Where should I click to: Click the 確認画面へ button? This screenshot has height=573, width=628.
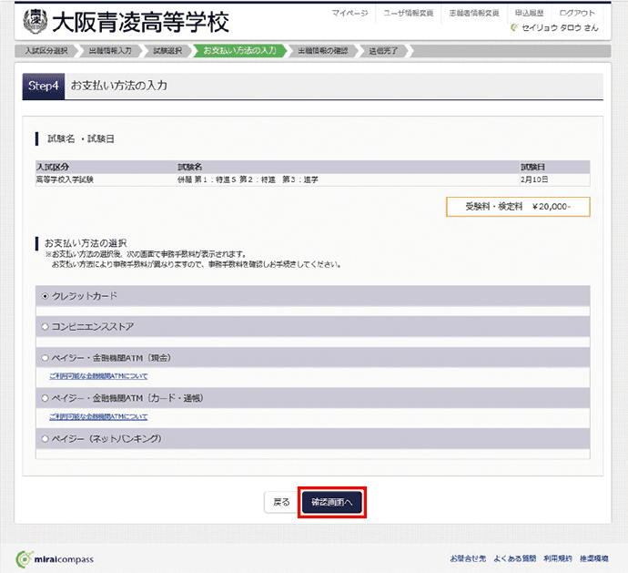(x=331, y=502)
